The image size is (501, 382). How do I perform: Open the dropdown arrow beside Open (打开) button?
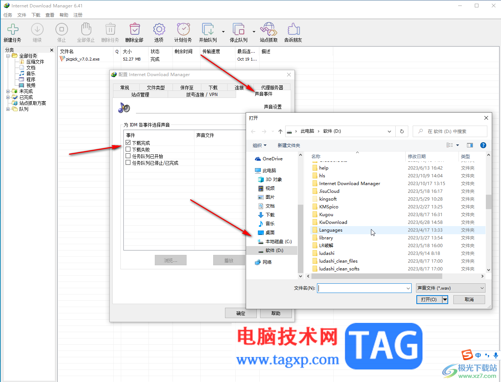pos(445,300)
